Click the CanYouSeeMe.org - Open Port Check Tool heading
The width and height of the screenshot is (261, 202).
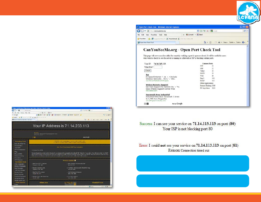(182, 50)
